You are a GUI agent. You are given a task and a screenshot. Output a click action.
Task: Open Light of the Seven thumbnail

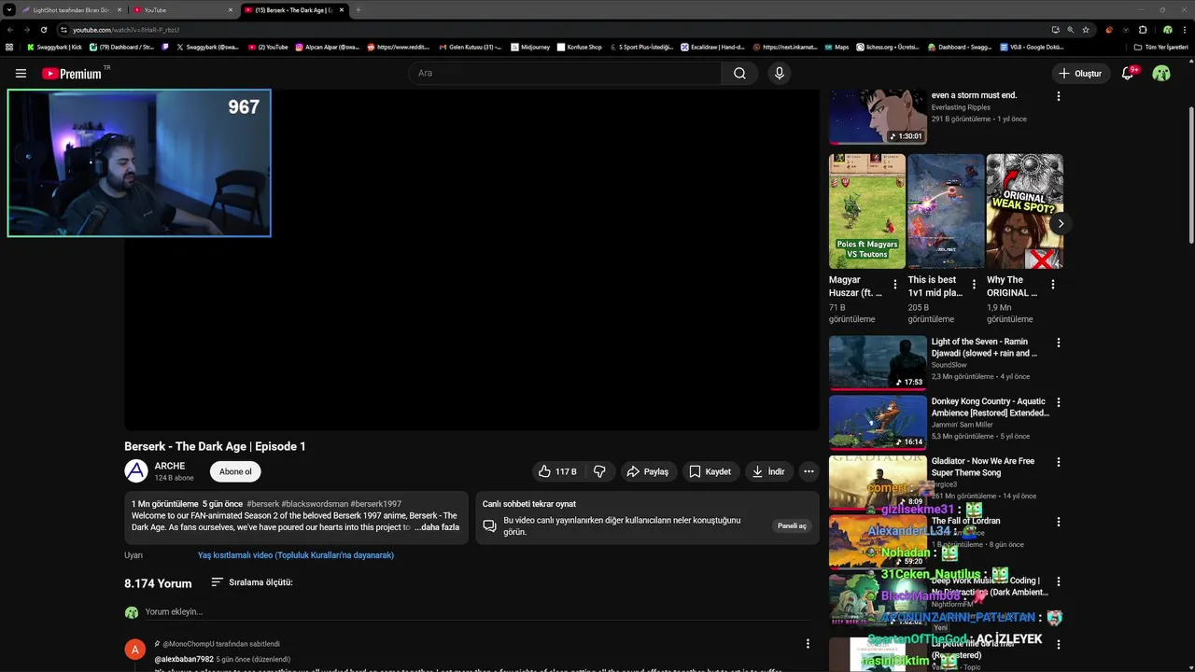[x=878, y=362]
